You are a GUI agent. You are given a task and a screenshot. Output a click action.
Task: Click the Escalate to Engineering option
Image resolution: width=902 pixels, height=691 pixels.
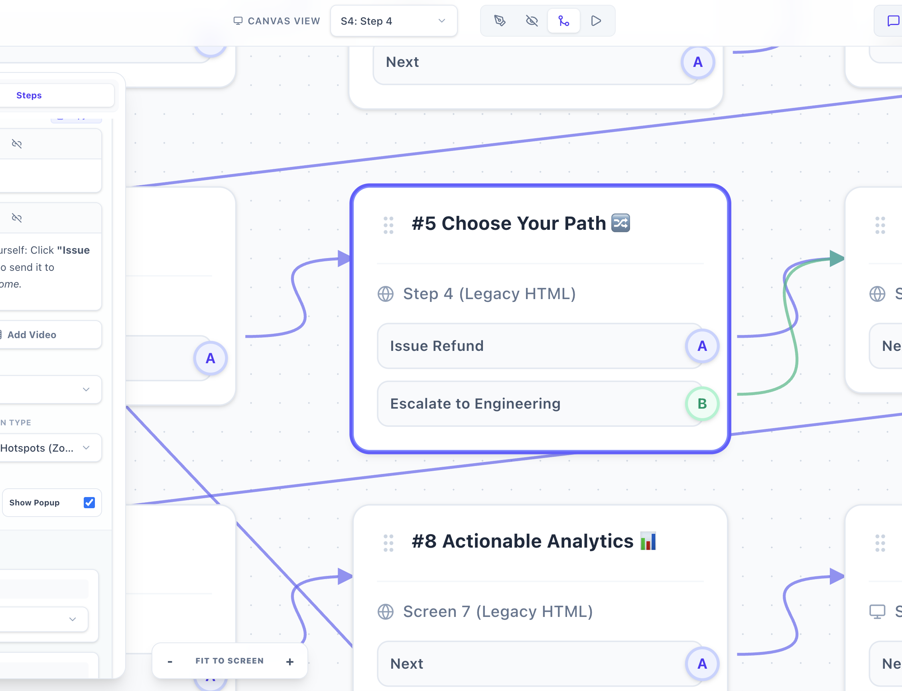540,404
